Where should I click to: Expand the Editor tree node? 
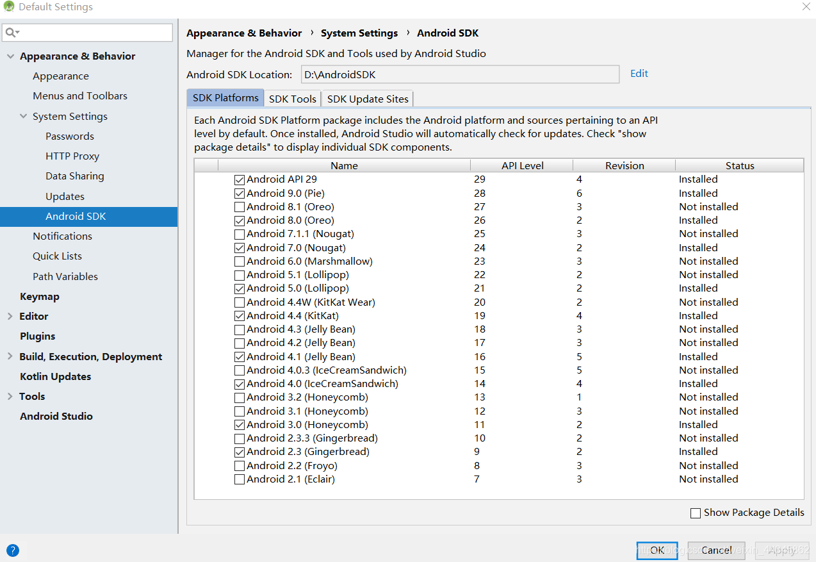click(10, 316)
